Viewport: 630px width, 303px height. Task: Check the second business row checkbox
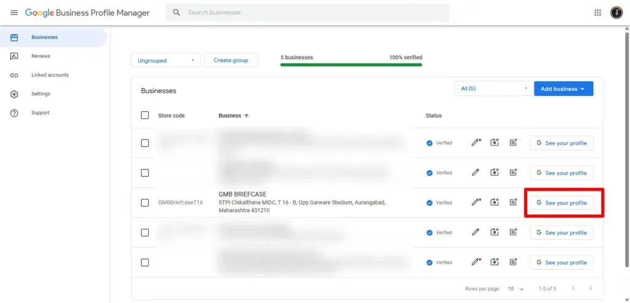pyautogui.click(x=145, y=173)
